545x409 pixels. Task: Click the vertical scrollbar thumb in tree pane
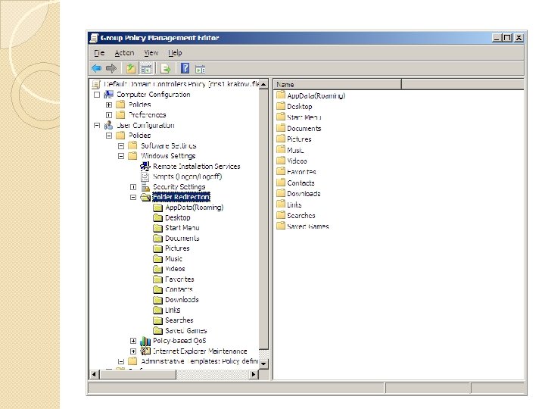pos(264,219)
